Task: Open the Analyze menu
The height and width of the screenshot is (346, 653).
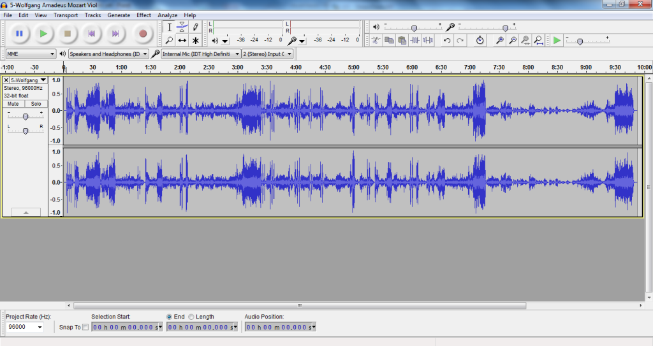Action: click(167, 15)
